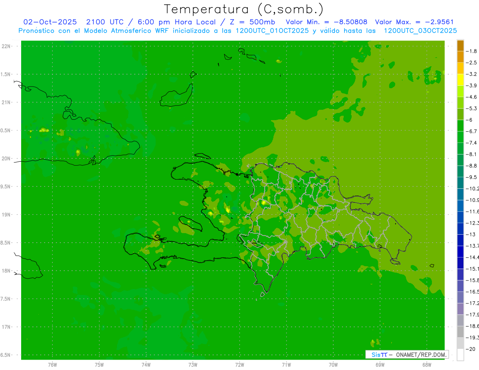Click the 68W longitude axis label
This screenshot has width=479, height=370.
(427, 364)
